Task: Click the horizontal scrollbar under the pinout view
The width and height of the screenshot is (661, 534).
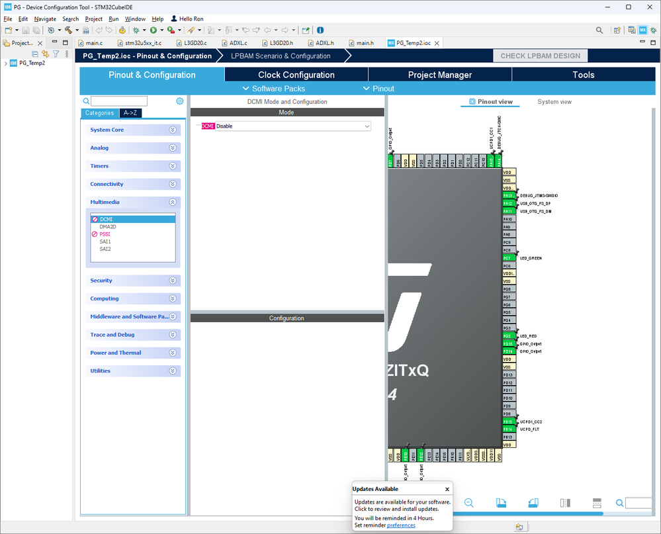Action: click(x=527, y=513)
